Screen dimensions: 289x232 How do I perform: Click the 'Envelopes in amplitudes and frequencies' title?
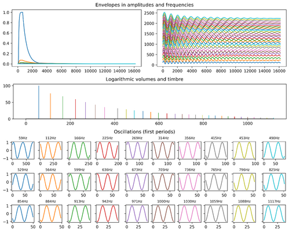(144, 5)
